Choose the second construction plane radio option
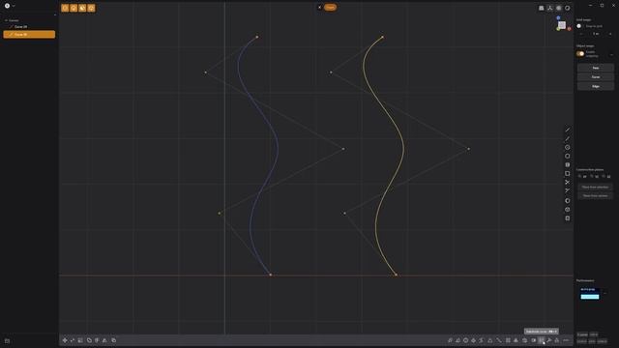This screenshot has width=619, height=348. 595,176
